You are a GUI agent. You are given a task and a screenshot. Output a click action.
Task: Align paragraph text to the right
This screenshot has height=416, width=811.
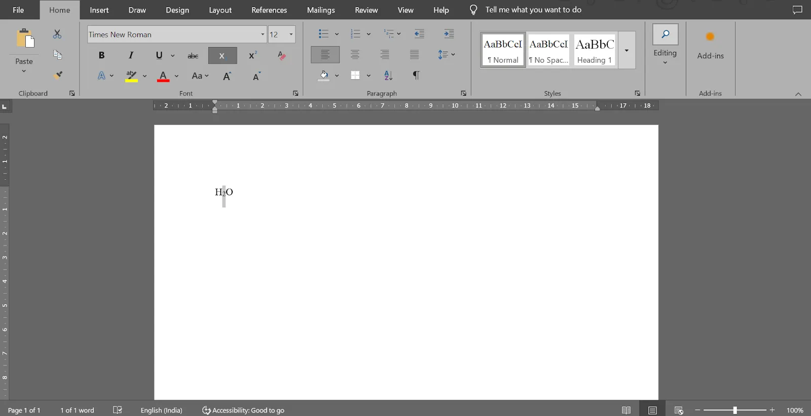(385, 55)
